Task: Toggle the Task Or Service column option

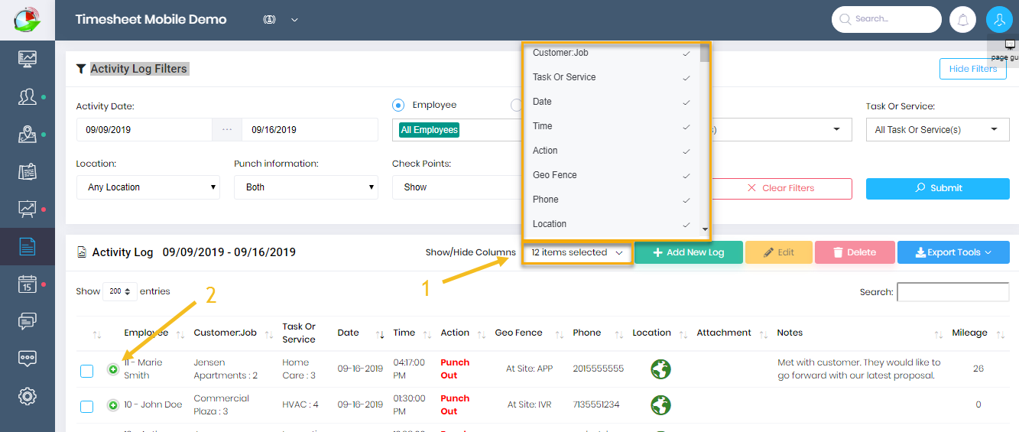Action: [x=611, y=77]
